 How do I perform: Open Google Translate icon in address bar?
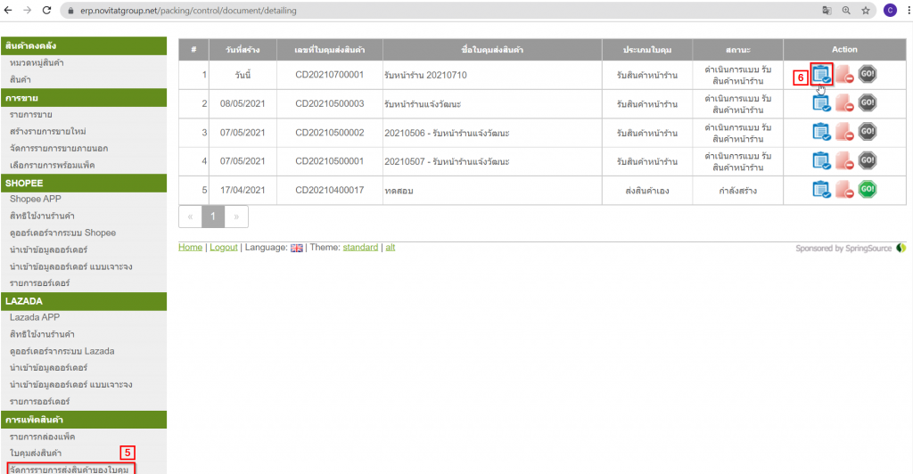tap(826, 11)
